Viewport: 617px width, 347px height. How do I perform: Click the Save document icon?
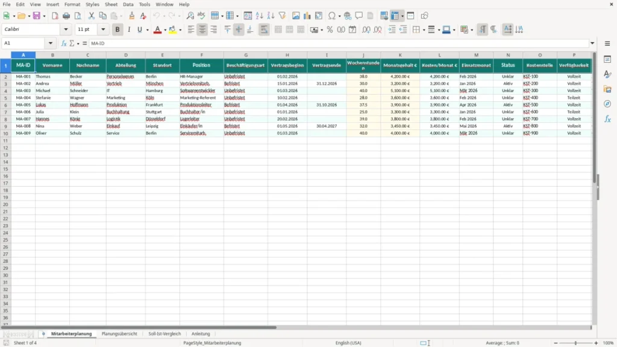coord(36,16)
